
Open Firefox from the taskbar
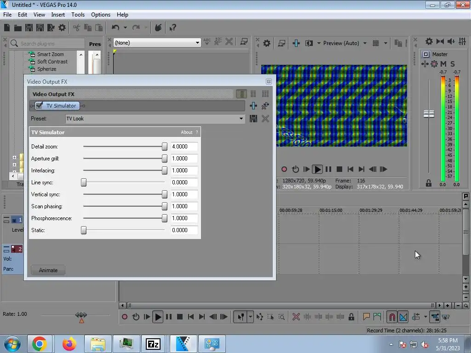point(69,344)
